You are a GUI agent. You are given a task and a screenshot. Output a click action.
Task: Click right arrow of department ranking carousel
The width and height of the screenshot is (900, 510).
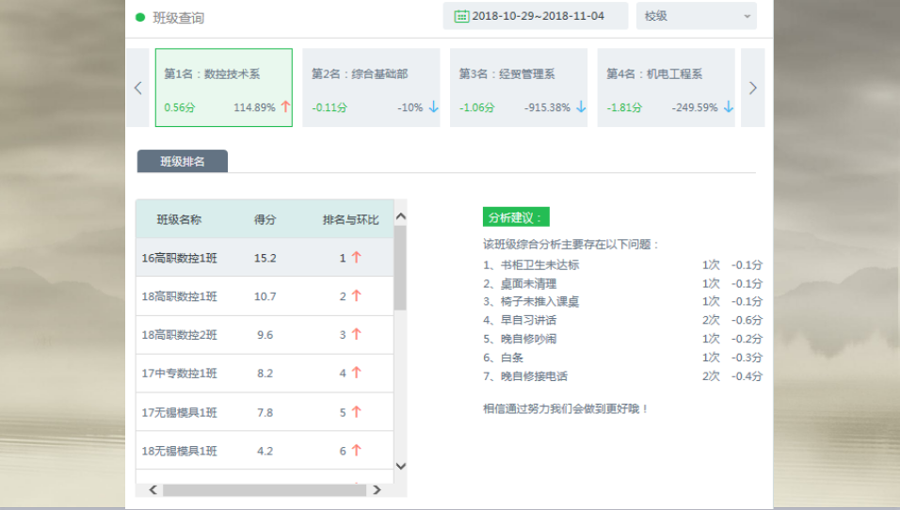752,88
